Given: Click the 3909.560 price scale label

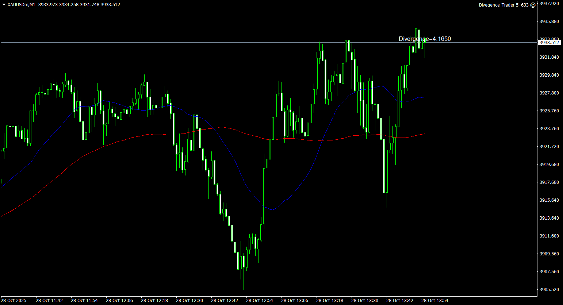Looking at the screenshot, I should (549, 254).
